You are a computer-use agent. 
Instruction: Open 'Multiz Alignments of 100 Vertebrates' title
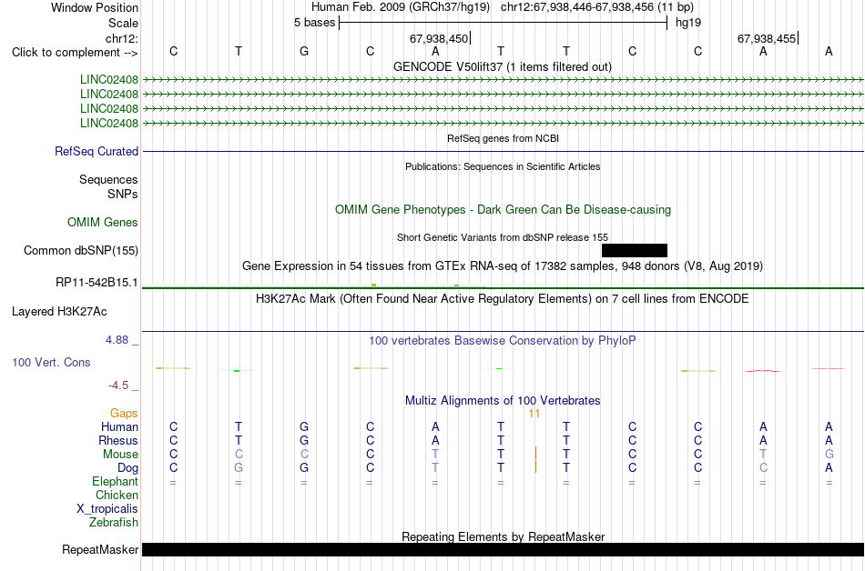(503, 401)
